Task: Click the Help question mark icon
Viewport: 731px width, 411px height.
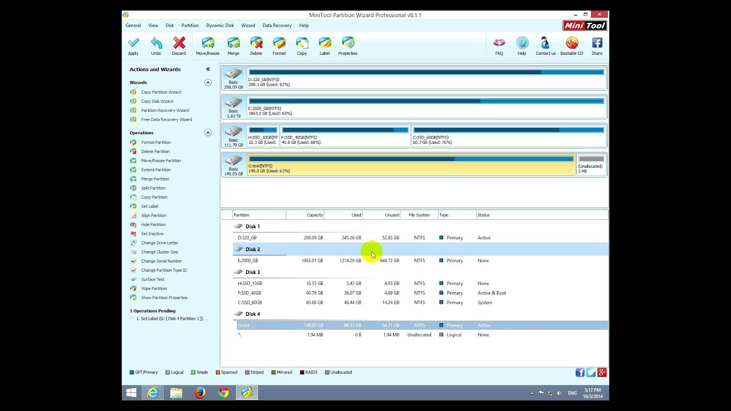Action: pyautogui.click(x=522, y=43)
